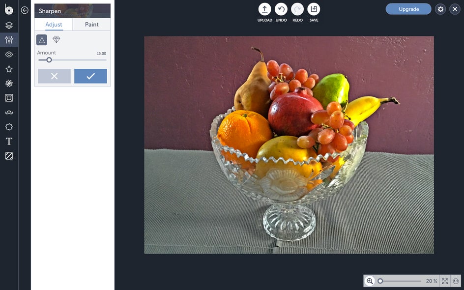Apply sharpen with the checkmark button
The image size is (464, 290).
90,76
